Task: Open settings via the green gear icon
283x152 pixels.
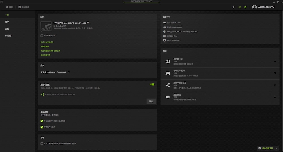Action: coord(245,7)
